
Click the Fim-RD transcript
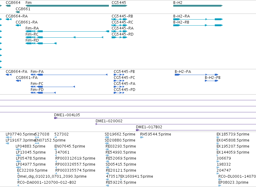point(41,43)
